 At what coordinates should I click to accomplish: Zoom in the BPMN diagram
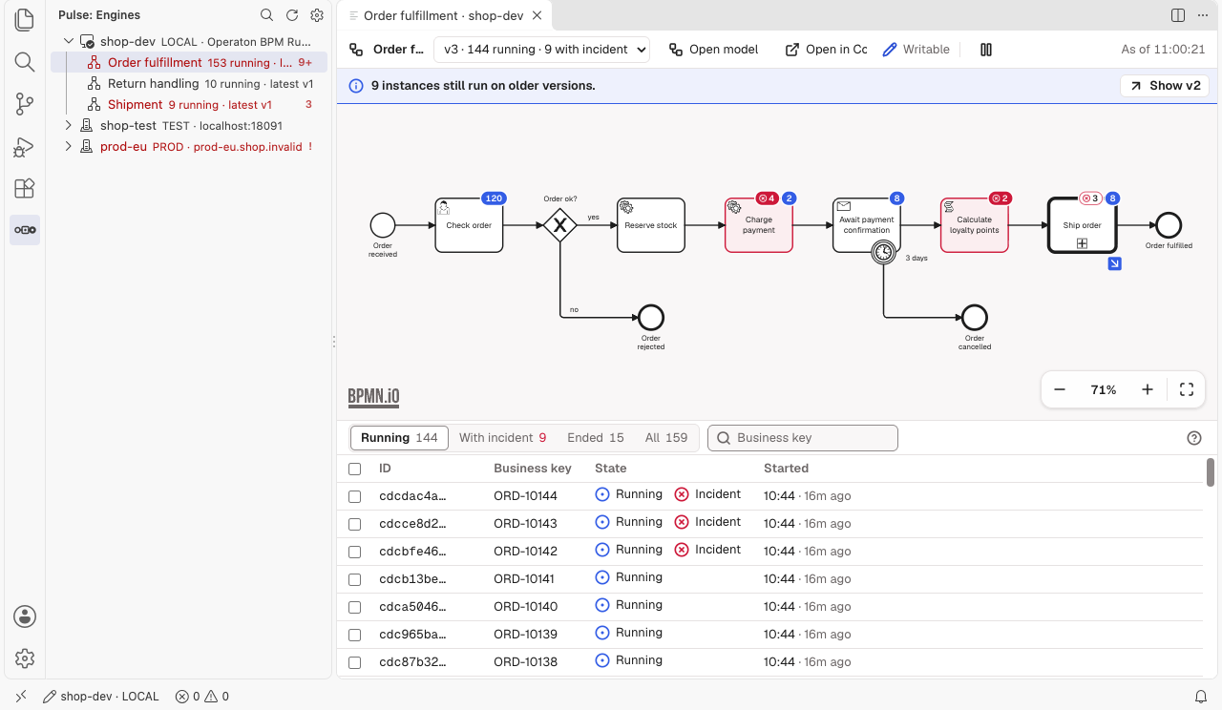coord(1148,389)
